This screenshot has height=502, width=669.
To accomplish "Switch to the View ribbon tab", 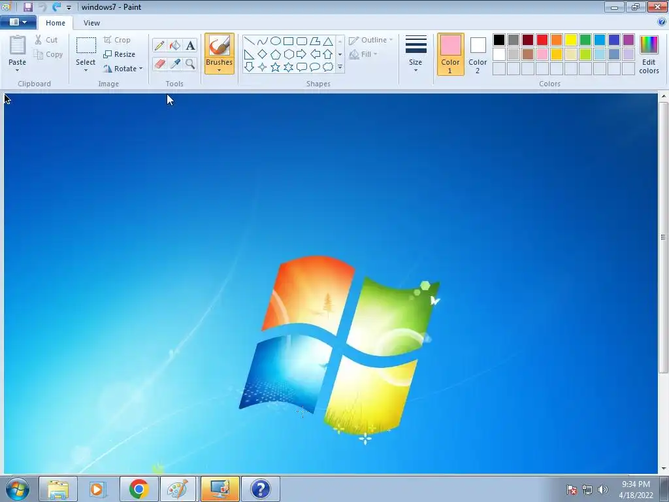I will tap(91, 23).
